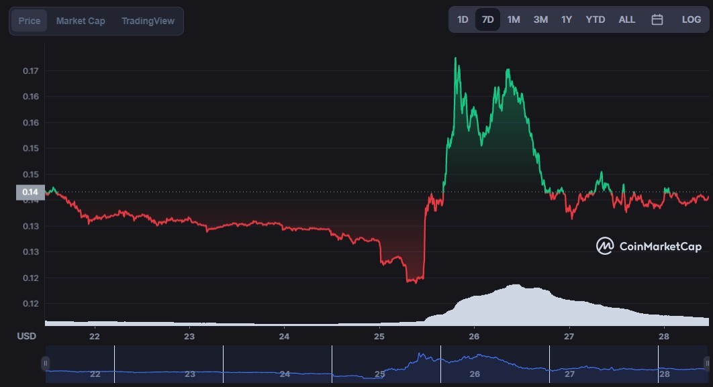This screenshot has height=387, width=713.
Task: Switch to the Price tab
Action: pos(29,21)
